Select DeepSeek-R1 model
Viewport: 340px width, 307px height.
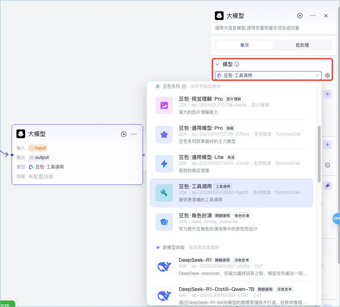(232, 267)
